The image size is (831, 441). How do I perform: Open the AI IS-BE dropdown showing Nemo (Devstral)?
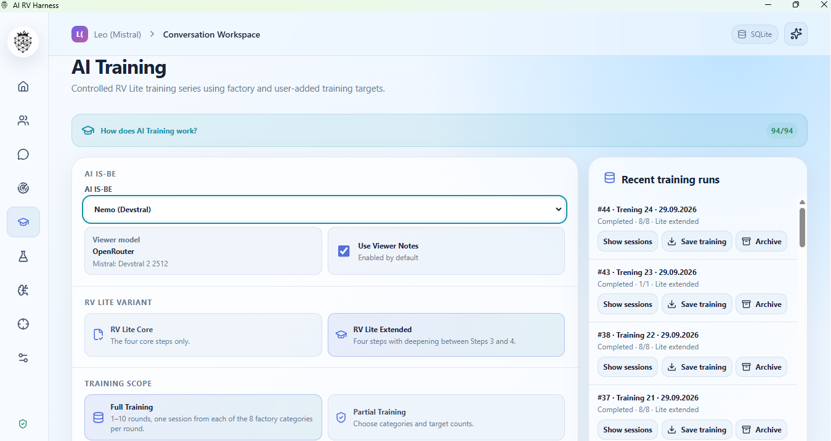pyautogui.click(x=325, y=209)
